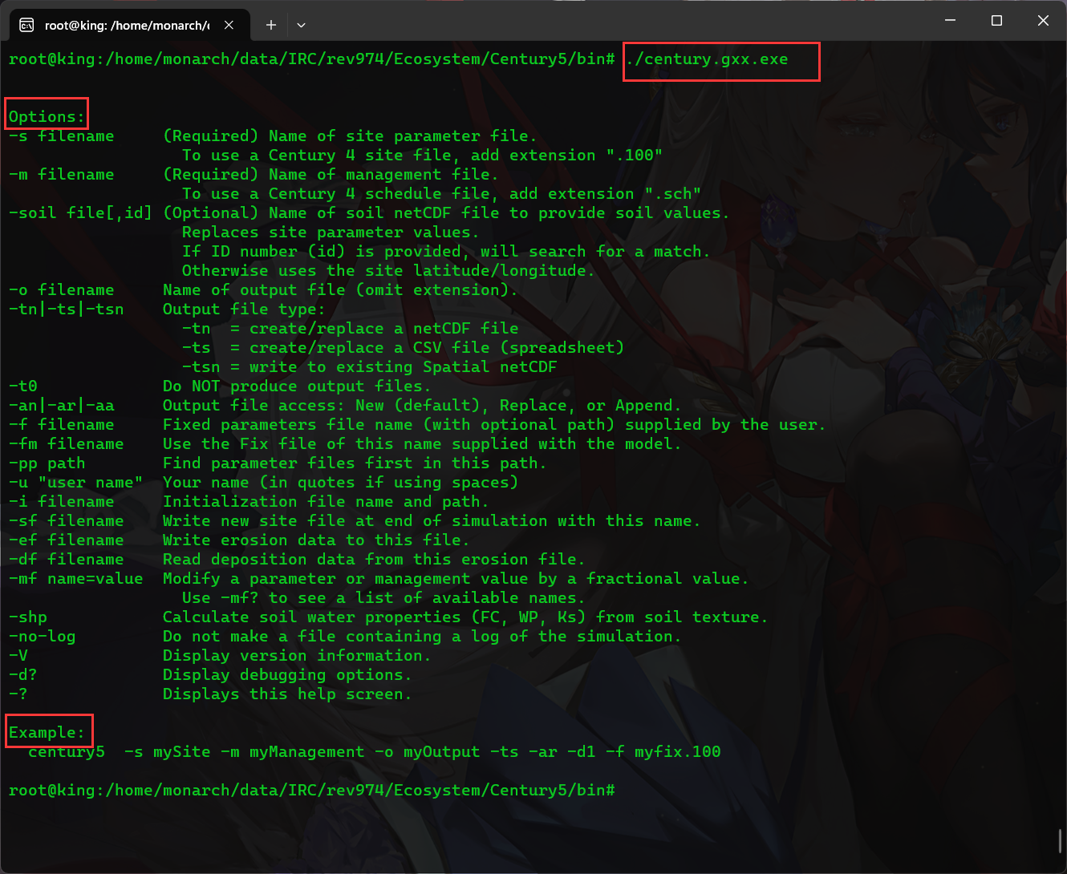The height and width of the screenshot is (874, 1067).
Task: Click "Initialization file name and path." text
Action: 326,502
